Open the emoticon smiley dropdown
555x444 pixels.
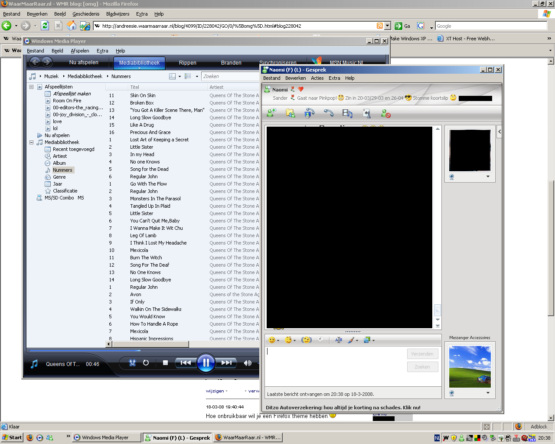click(x=274, y=340)
